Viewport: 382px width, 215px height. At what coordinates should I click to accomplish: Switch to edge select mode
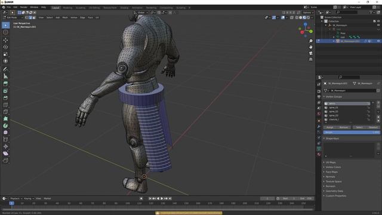point(30,17)
